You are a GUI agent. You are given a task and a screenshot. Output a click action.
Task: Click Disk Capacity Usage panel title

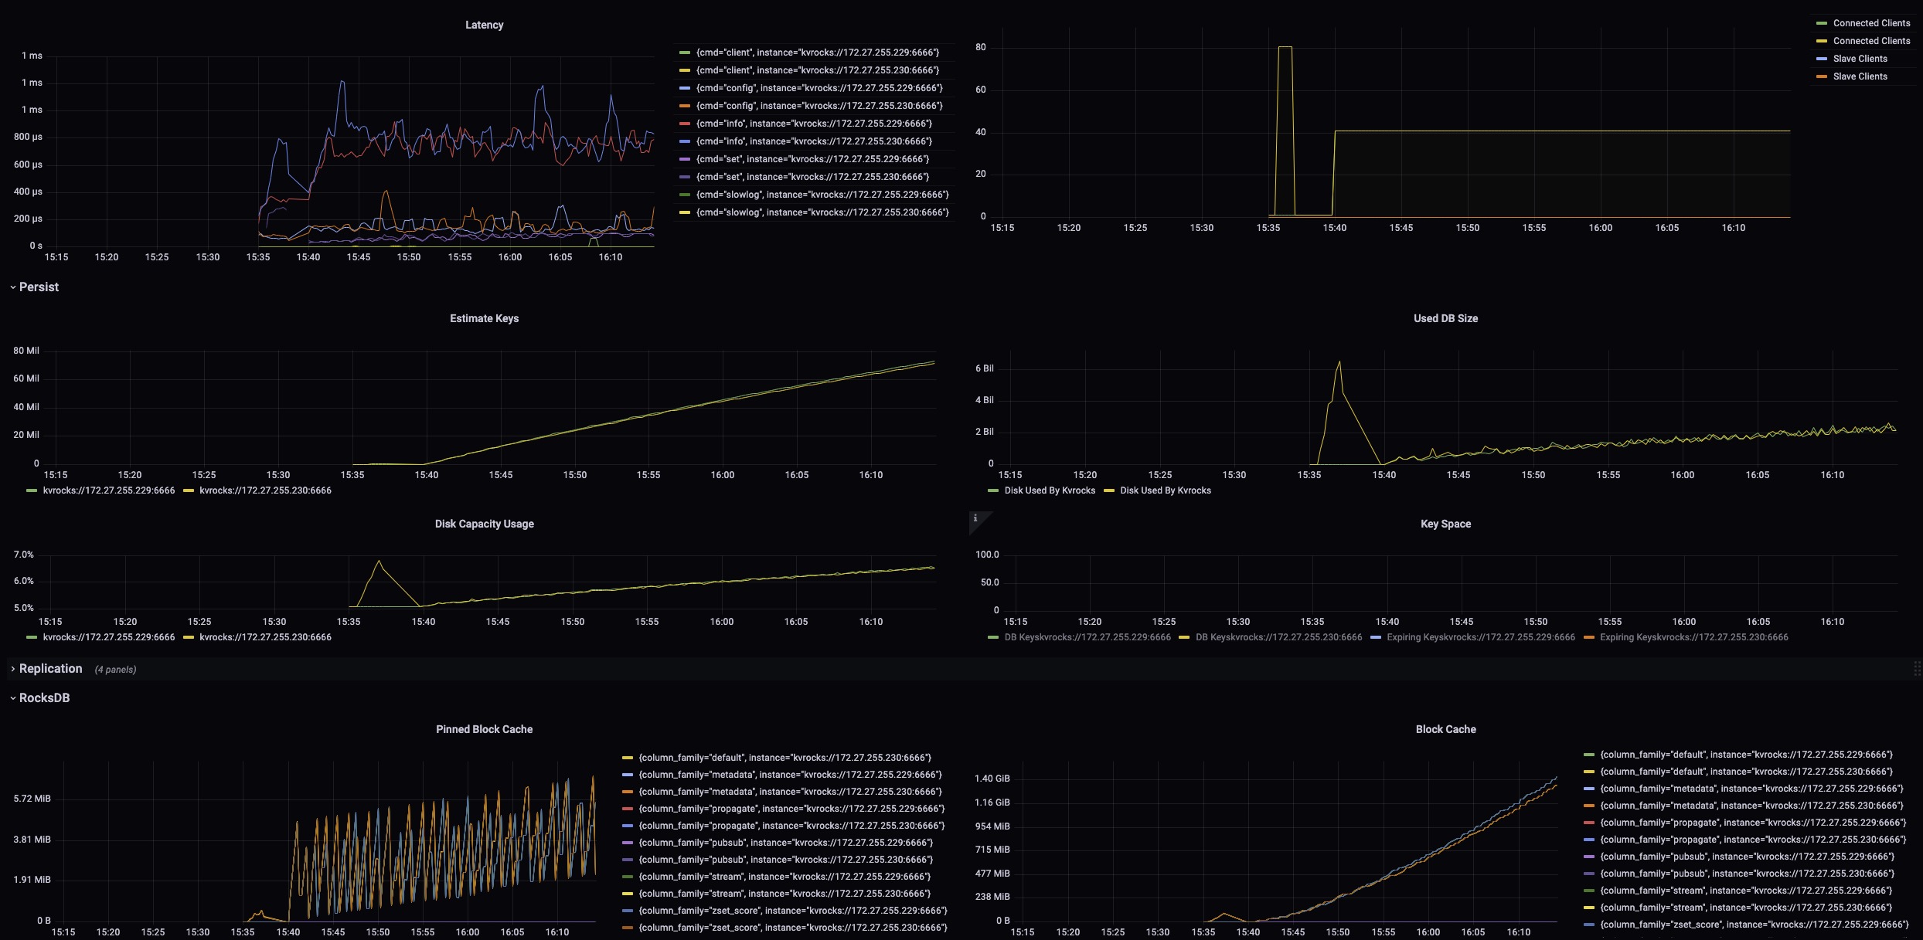tap(484, 524)
